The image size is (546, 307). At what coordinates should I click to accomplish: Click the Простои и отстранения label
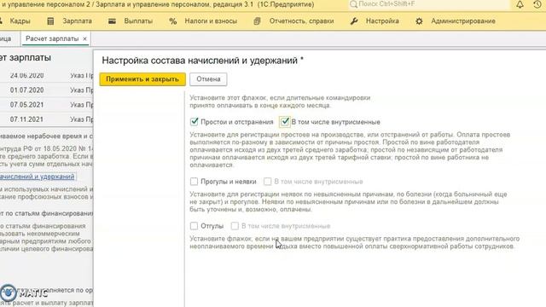[237, 122]
